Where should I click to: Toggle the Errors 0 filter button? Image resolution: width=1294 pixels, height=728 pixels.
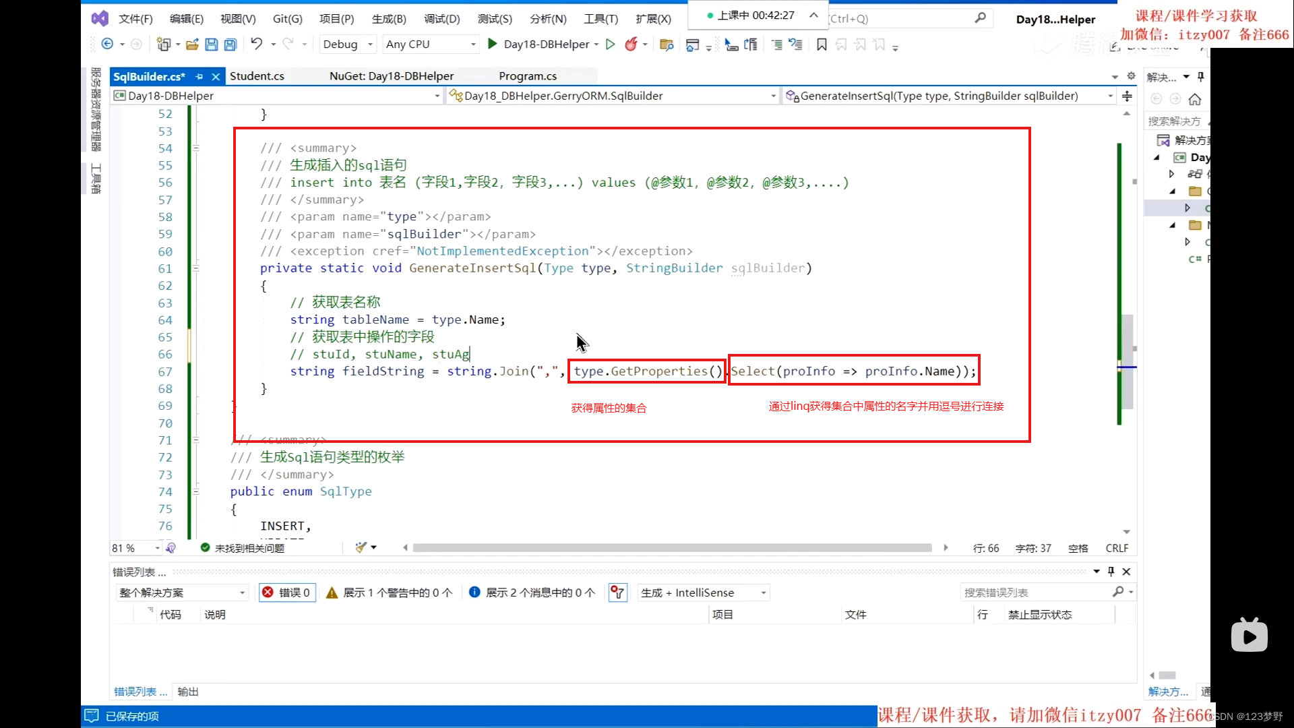point(287,593)
